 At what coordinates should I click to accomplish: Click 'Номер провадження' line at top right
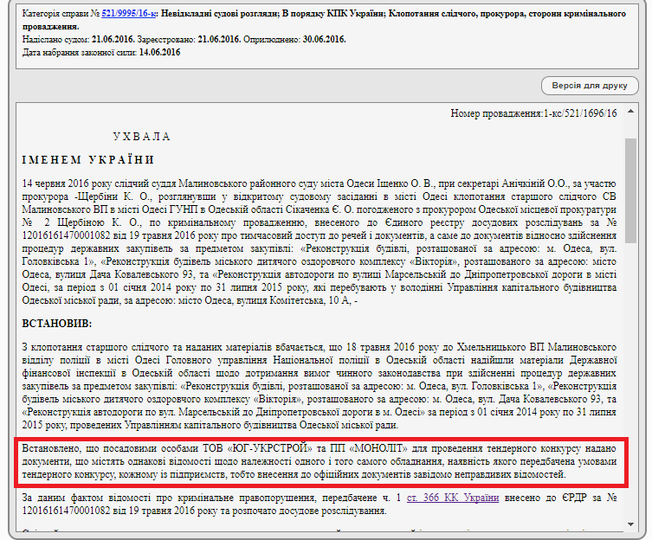coord(533,113)
